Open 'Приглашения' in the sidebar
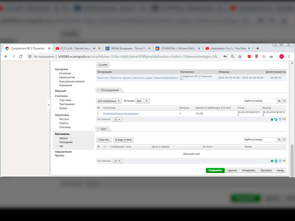 67,104
